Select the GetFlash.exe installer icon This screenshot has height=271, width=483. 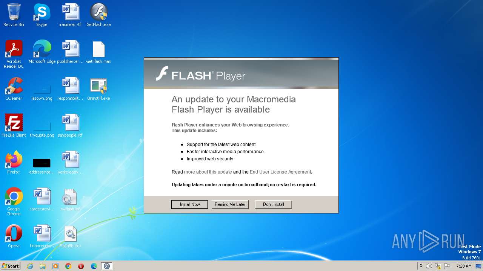pos(98,15)
